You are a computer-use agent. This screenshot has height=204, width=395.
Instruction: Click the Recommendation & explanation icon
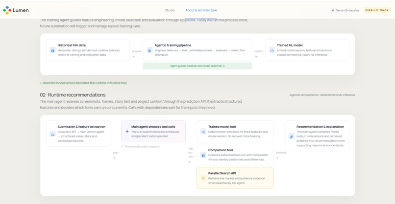(292, 136)
